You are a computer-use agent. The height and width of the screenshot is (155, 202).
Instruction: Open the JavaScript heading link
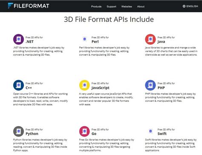click(x=101, y=88)
